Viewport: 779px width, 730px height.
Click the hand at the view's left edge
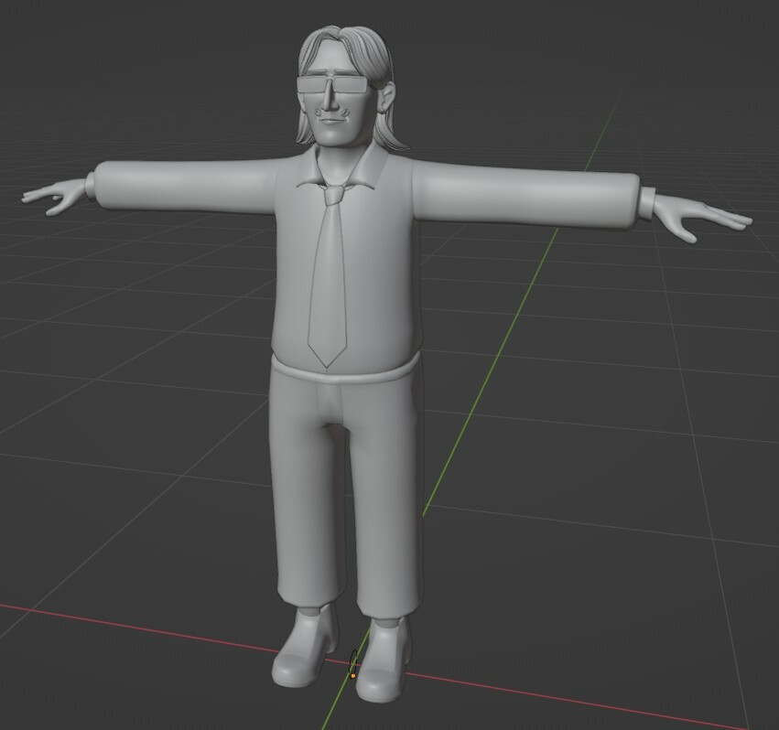coord(57,195)
